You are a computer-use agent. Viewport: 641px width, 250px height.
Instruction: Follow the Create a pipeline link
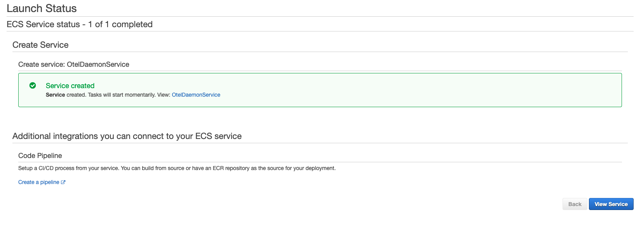point(39,182)
